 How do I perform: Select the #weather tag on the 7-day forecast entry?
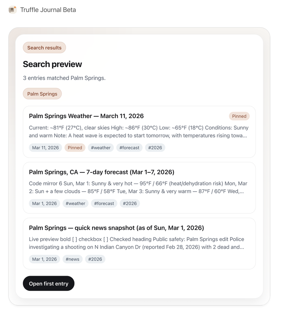coord(75,203)
